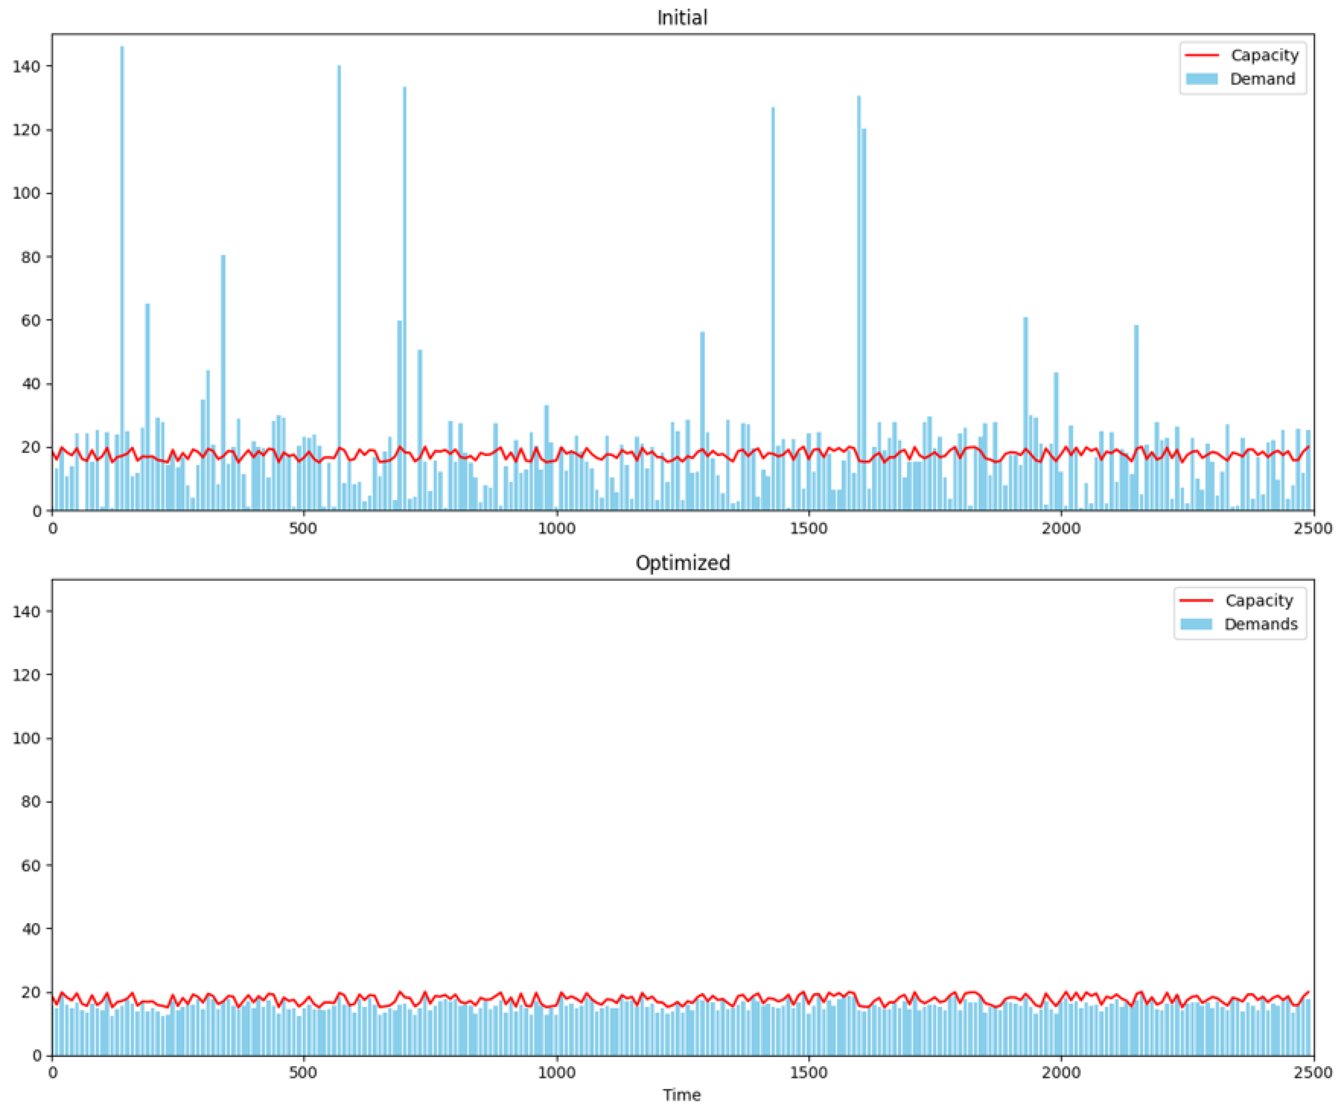Click red Capacity line swatch in Initial legend
Viewport: 1344px width, 1115px height.
[1201, 56]
